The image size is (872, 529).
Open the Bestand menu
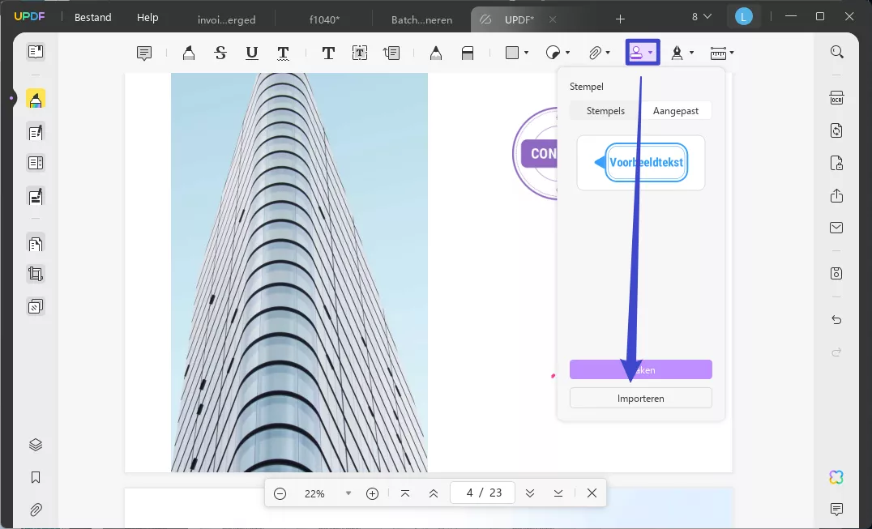92,17
